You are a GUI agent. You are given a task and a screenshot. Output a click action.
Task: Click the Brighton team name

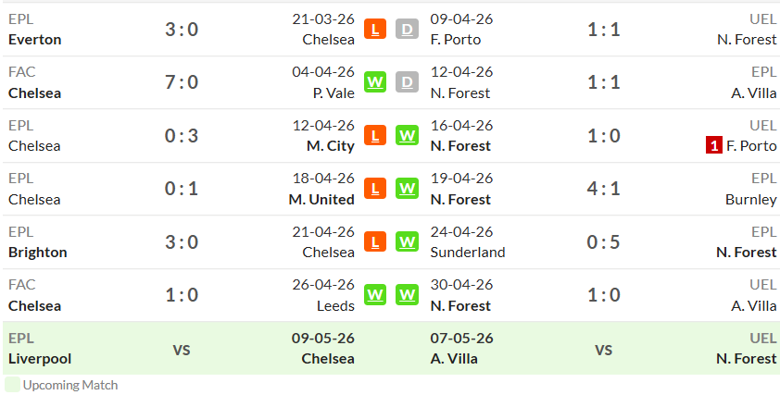tap(38, 253)
